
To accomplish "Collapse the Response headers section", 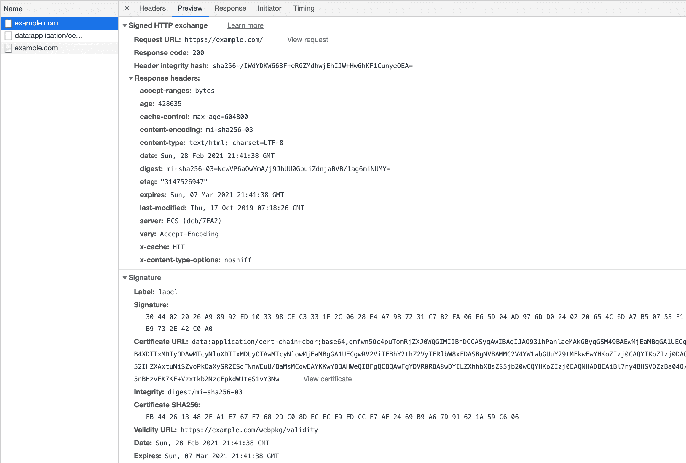I will tap(130, 78).
